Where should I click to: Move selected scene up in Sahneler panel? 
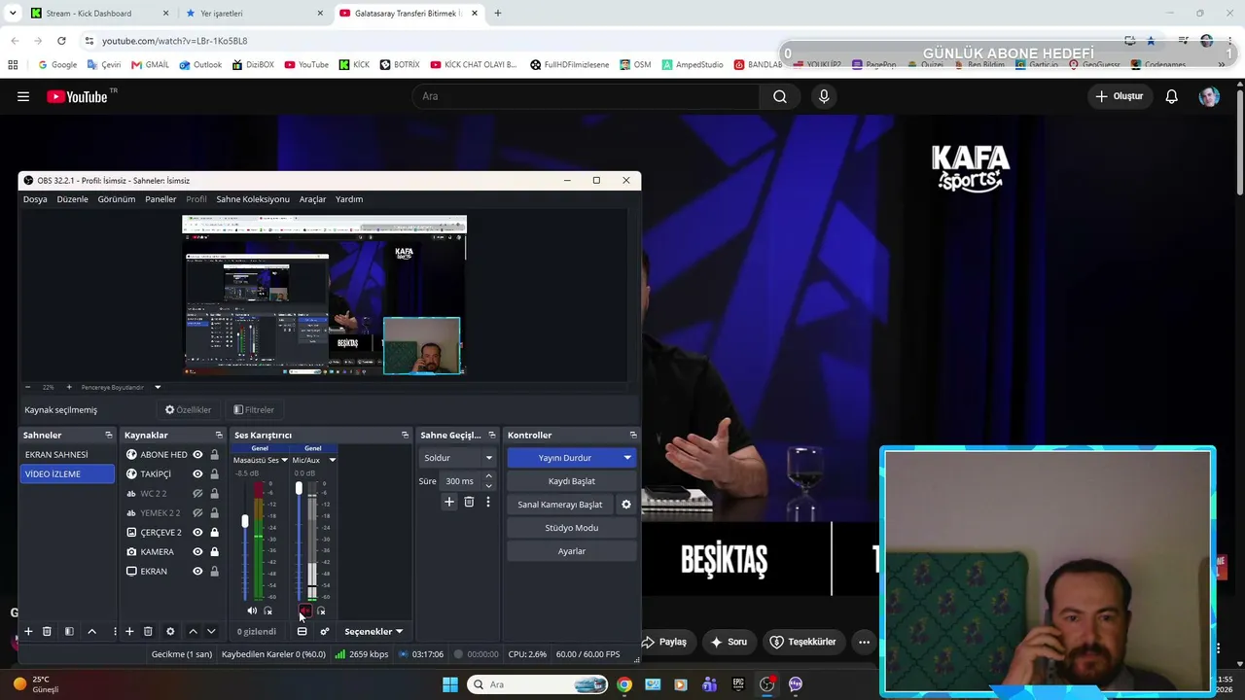tap(92, 631)
